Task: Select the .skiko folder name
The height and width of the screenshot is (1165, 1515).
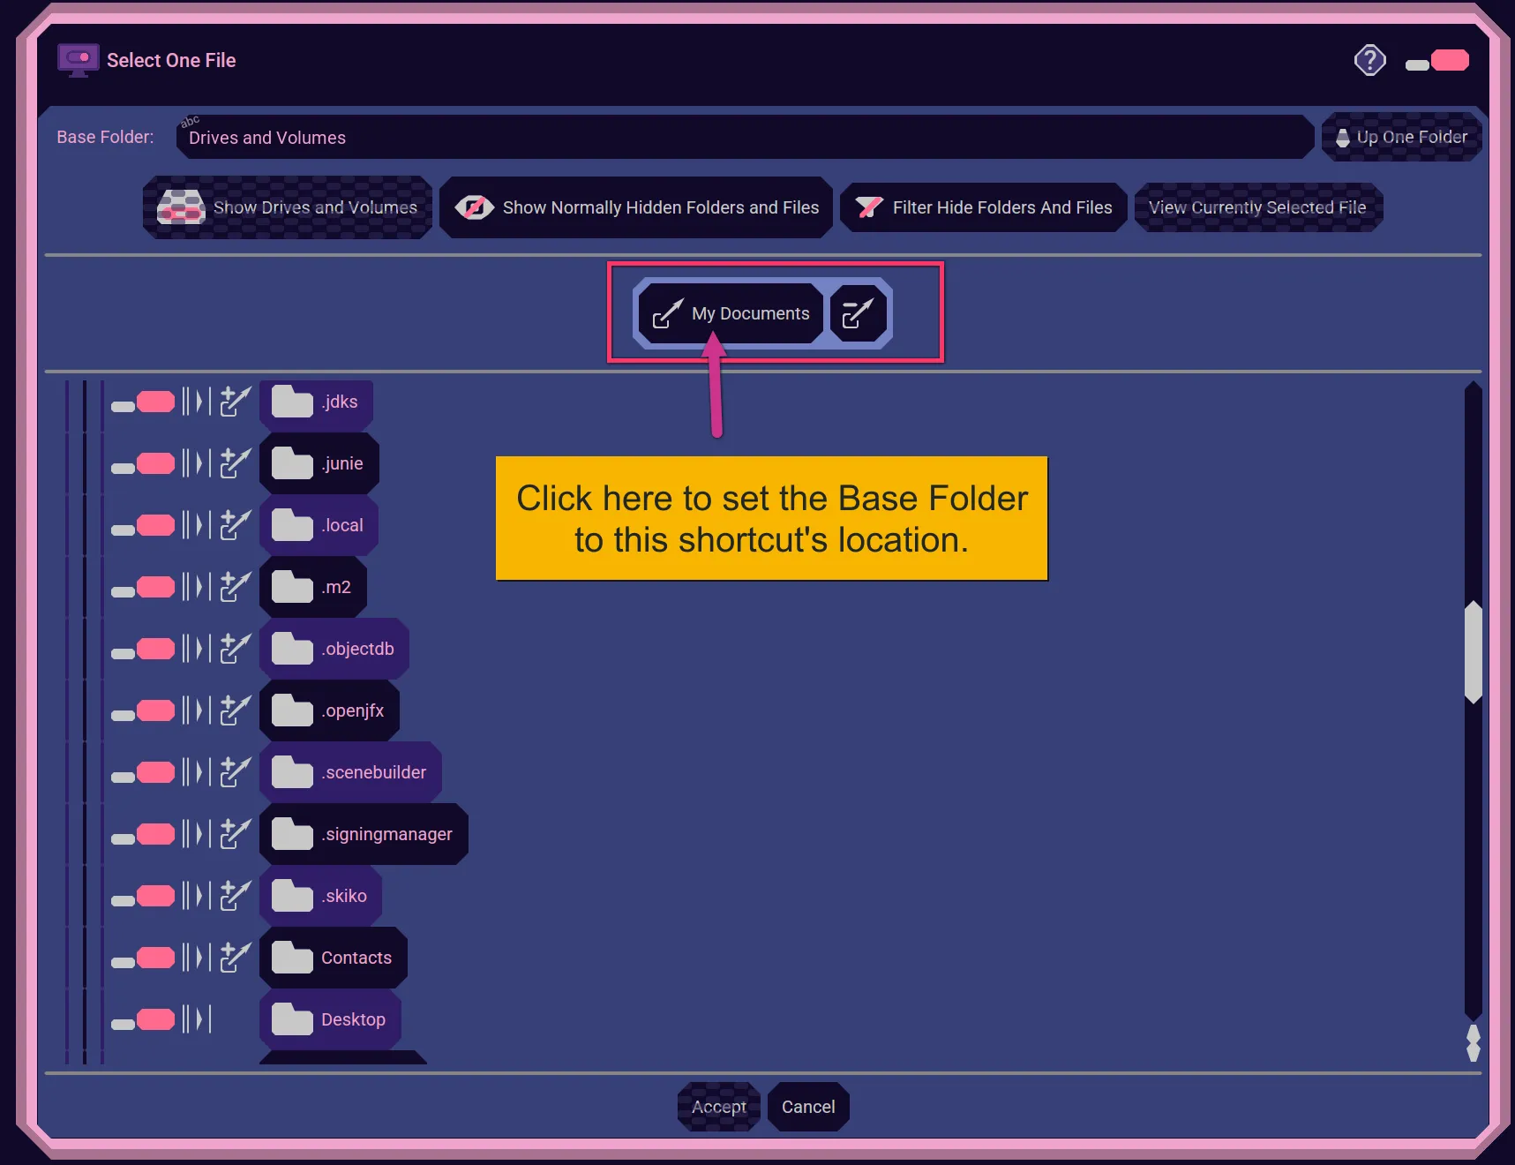Action: click(x=344, y=896)
